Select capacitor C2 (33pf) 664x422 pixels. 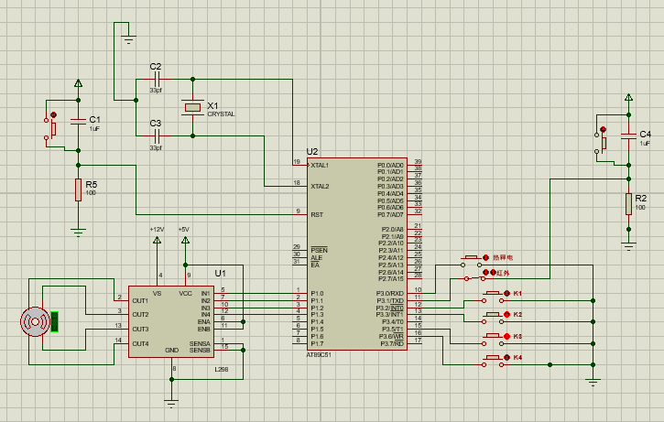[x=156, y=80]
